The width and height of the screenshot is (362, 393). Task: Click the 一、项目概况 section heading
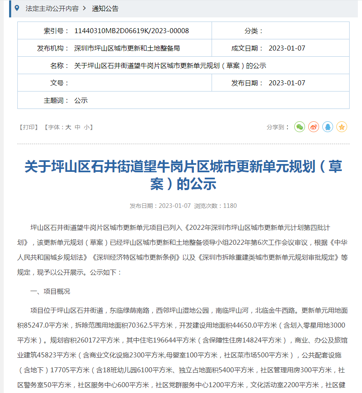[50, 291]
